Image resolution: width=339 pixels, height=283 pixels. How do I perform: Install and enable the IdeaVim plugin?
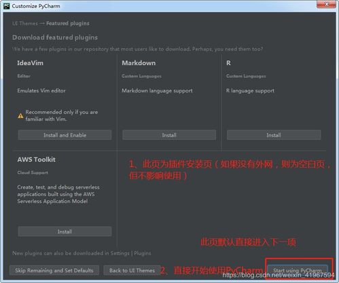[65, 135]
